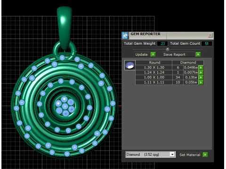Select the pendant's center gem
The width and height of the screenshot is (226, 169).
(x=65, y=107)
